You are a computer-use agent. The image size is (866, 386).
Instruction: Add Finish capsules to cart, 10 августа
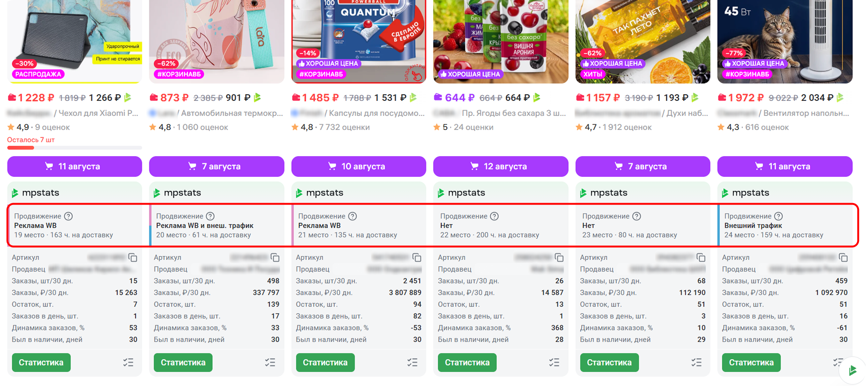pyautogui.click(x=359, y=167)
